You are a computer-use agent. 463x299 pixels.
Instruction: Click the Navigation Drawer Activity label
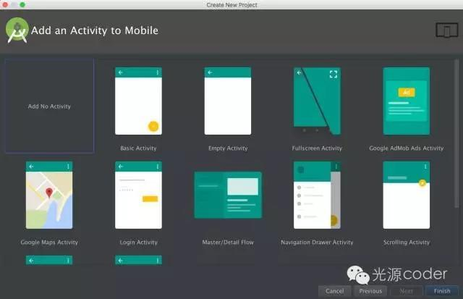(317, 243)
